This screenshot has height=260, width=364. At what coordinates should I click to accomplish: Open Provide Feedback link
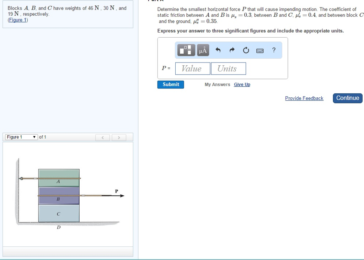[304, 98]
